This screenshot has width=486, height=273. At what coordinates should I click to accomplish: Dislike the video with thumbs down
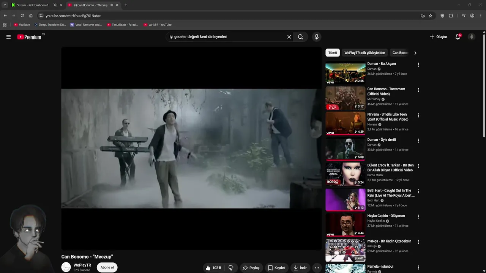tap(231, 268)
